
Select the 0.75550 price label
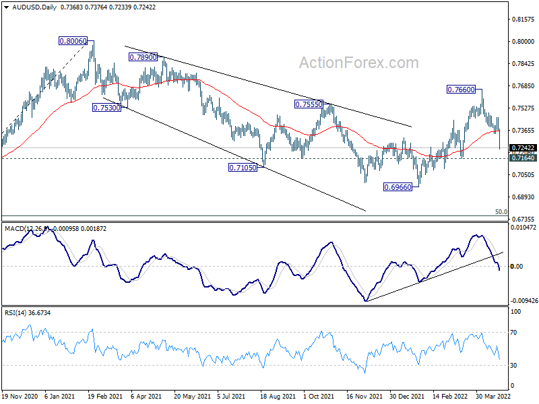tap(309, 104)
